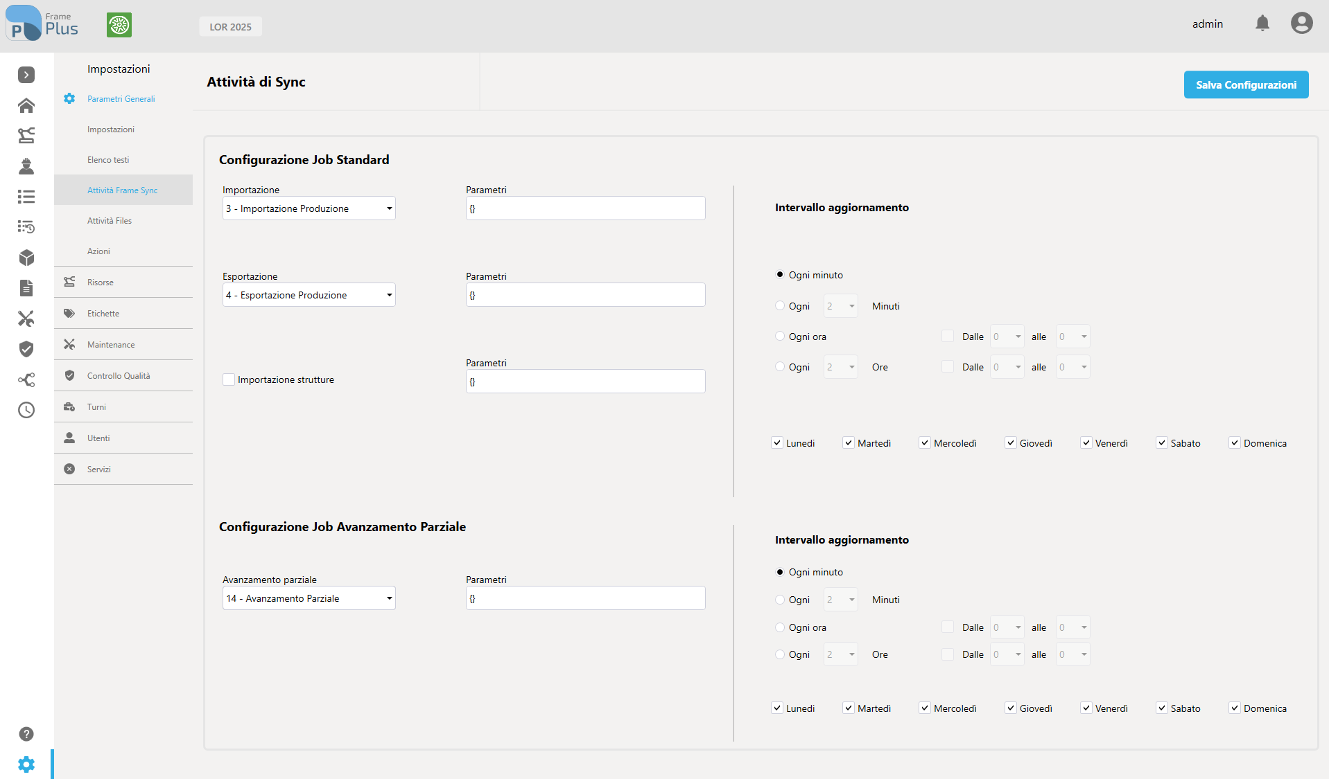
Task: Select the Controllo Qualità menu entry
Action: point(119,376)
